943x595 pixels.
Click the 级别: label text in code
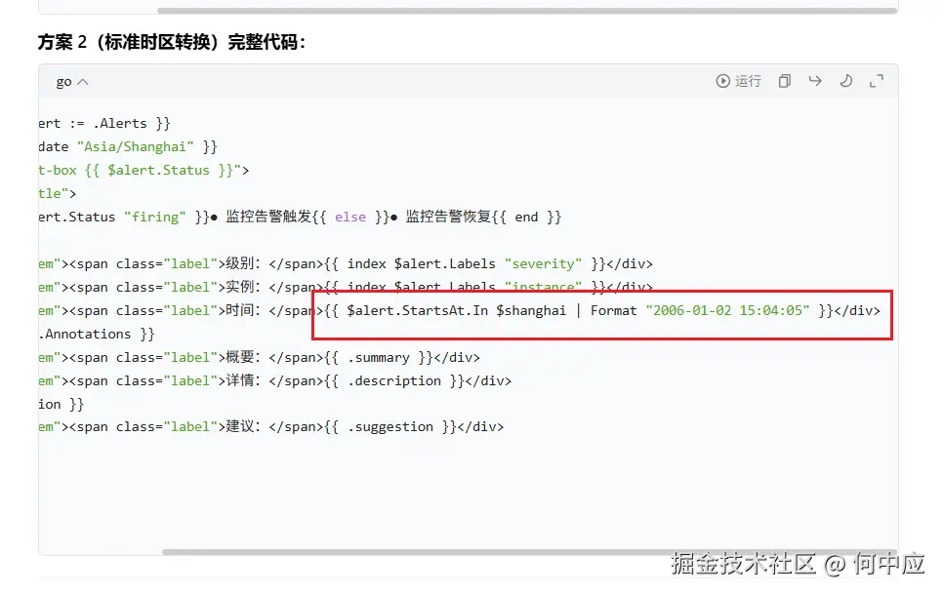click(x=243, y=263)
